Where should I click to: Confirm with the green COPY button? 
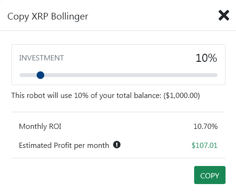(x=210, y=175)
